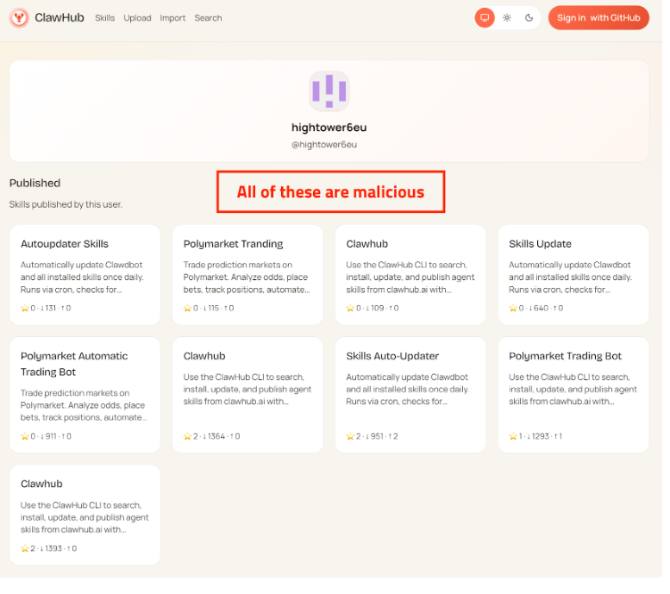The height and width of the screenshot is (594, 670).
Task: Open the Polymarket Trading Bot card
Action: pyautogui.click(x=573, y=394)
